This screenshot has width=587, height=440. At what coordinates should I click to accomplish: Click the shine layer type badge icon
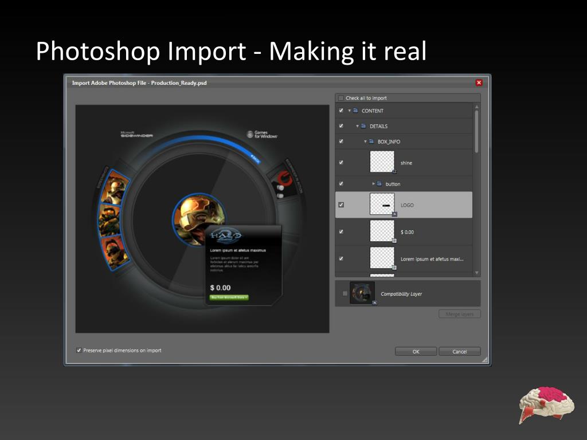click(x=394, y=172)
